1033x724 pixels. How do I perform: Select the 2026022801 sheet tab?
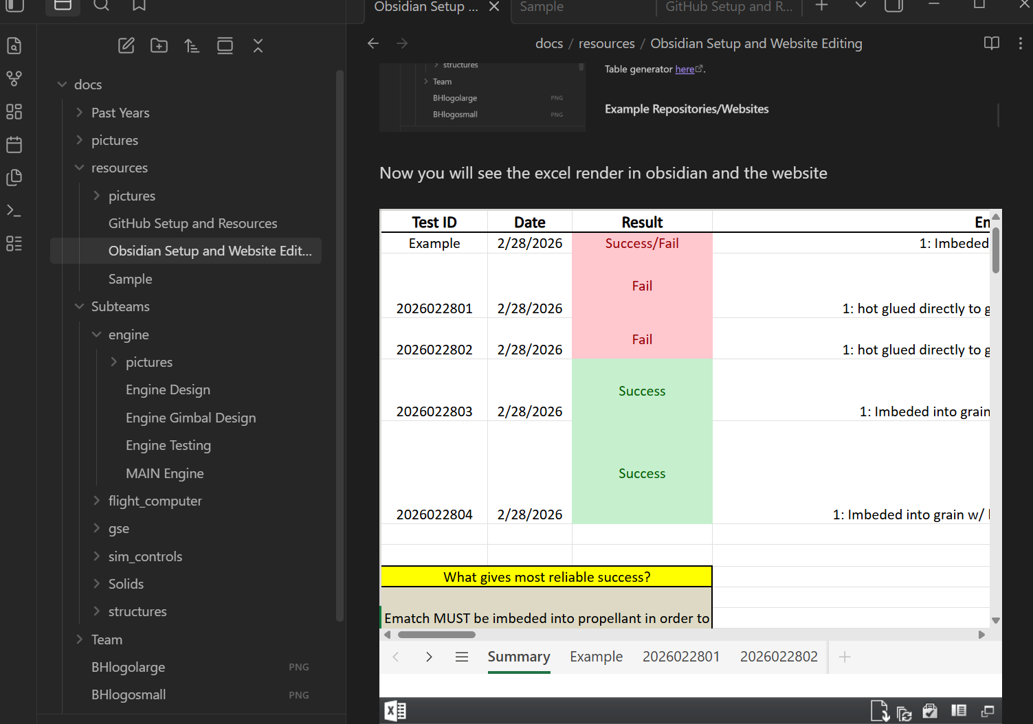(x=681, y=657)
